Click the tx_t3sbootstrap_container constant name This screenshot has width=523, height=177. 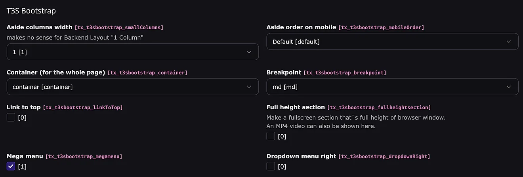tap(147, 73)
